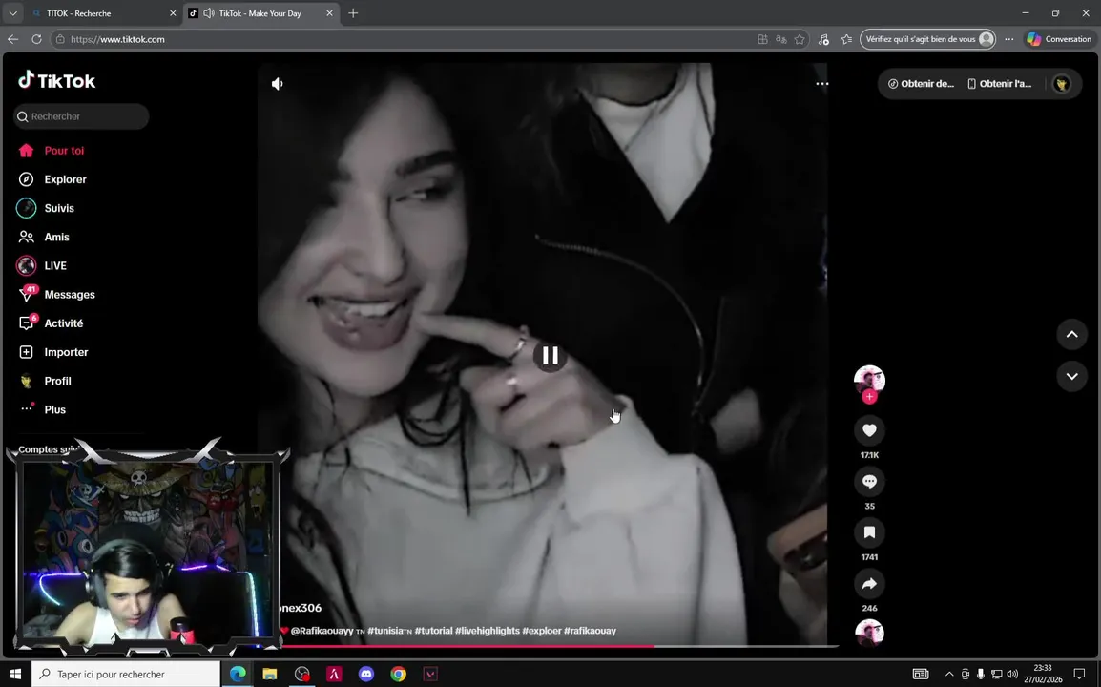Share the video with arrow icon
This screenshot has width=1101, height=687.
tap(869, 584)
